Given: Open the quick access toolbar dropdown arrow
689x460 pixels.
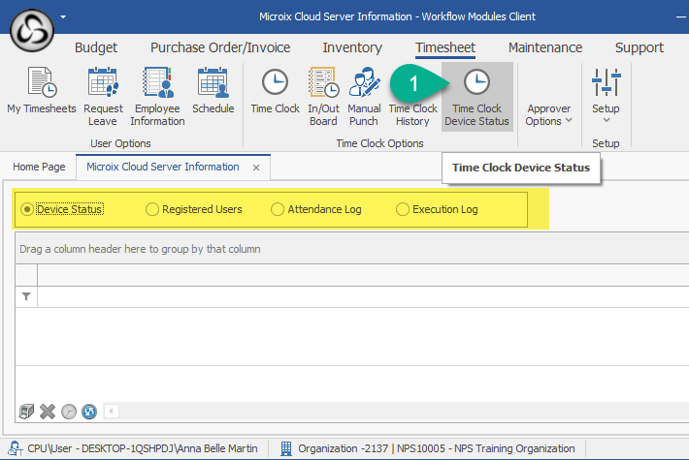Looking at the screenshot, I should pyautogui.click(x=64, y=16).
